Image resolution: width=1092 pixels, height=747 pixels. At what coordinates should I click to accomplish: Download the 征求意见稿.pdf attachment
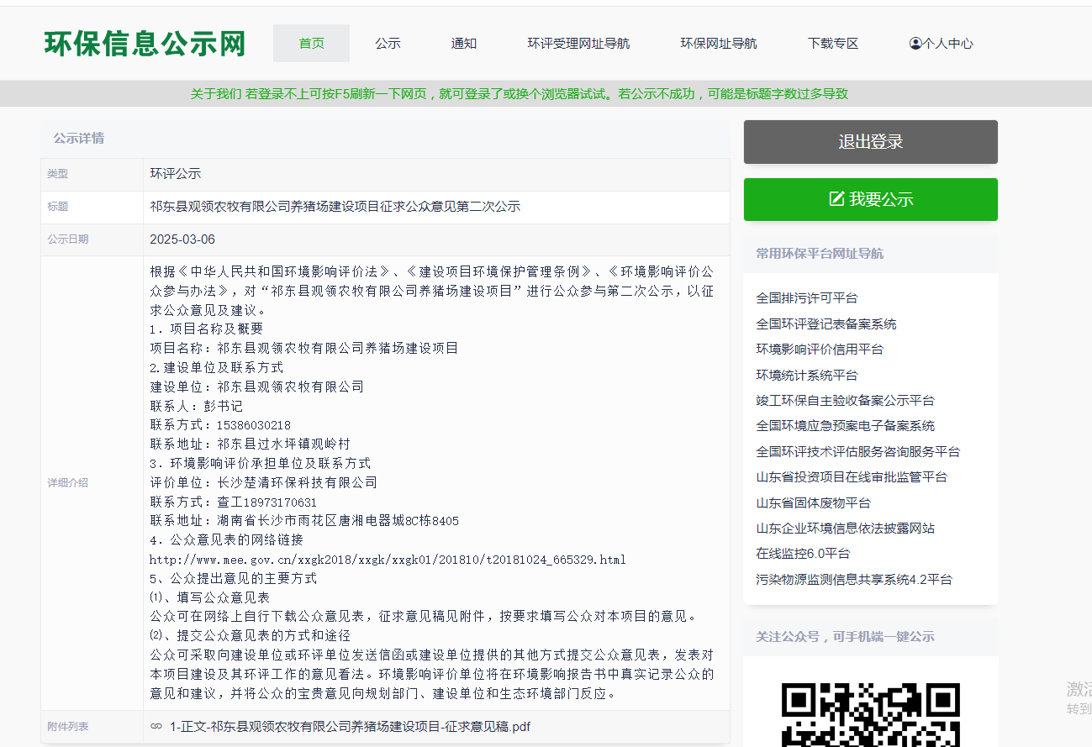tap(350, 727)
